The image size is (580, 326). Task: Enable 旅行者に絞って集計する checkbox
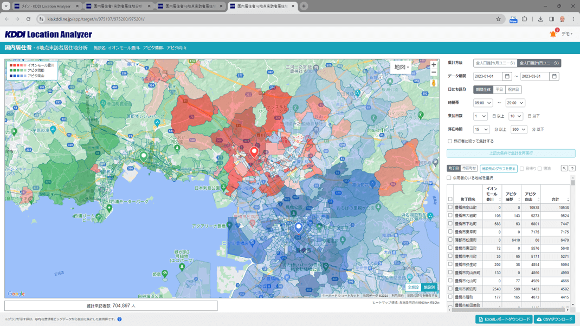(450, 141)
